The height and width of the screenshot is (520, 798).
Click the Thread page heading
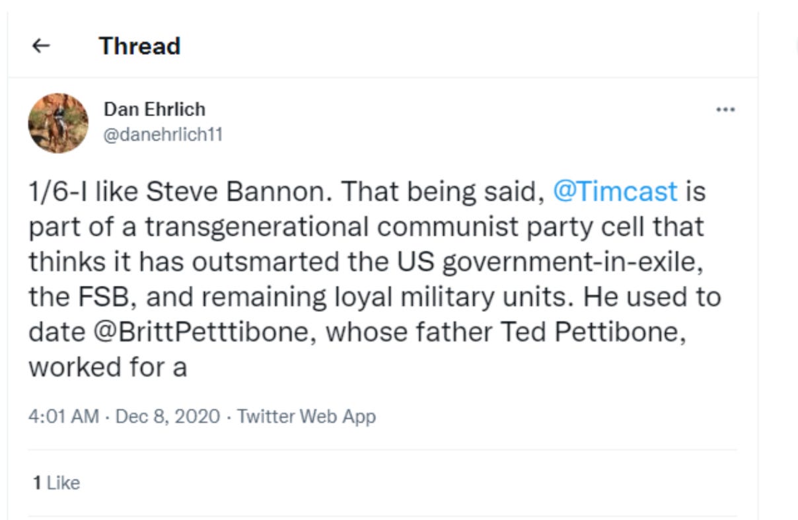click(x=139, y=46)
